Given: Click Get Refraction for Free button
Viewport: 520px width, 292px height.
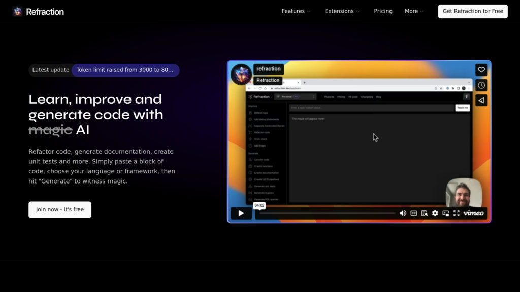Looking at the screenshot, I should pyautogui.click(x=473, y=11).
